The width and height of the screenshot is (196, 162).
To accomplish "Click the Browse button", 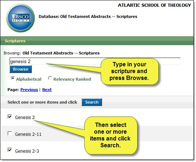I will (x=21, y=69).
